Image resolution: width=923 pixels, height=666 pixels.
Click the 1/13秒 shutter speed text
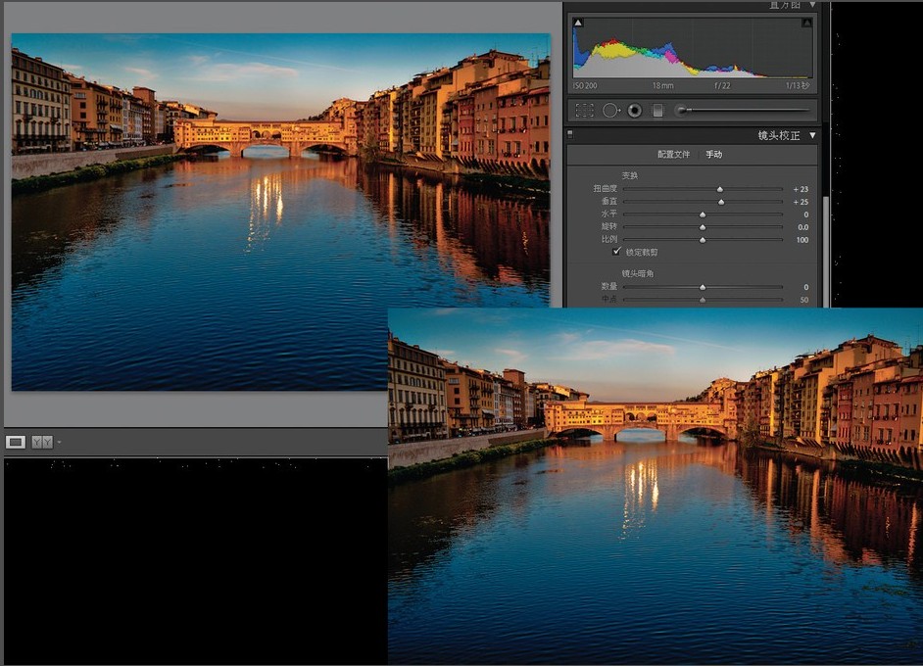798,86
